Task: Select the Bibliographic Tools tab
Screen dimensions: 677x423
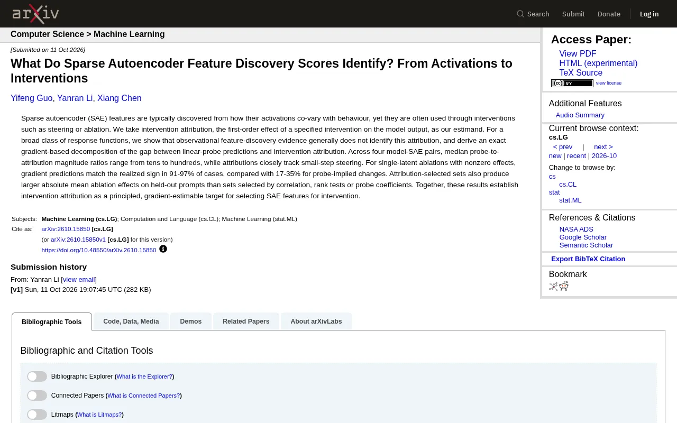Action: pos(52,321)
